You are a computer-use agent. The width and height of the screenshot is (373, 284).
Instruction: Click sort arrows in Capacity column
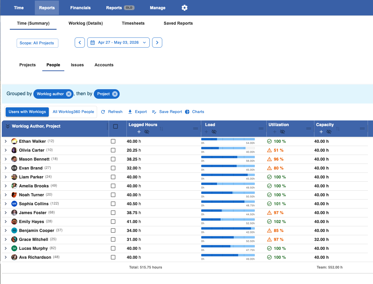pos(338,129)
